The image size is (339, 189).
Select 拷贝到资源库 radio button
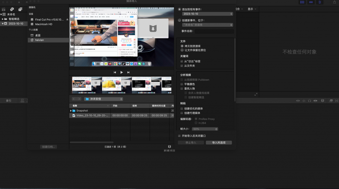[182, 46]
